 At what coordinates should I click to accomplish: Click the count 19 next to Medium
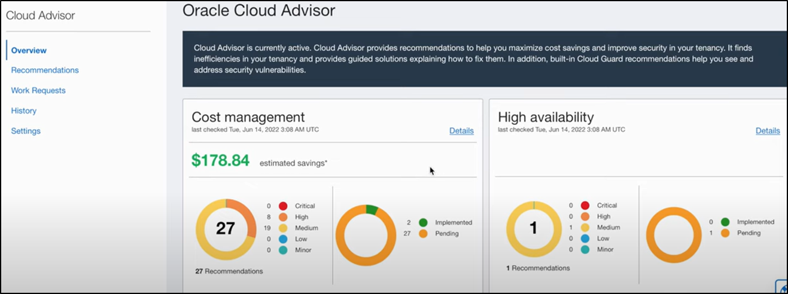tap(269, 228)
